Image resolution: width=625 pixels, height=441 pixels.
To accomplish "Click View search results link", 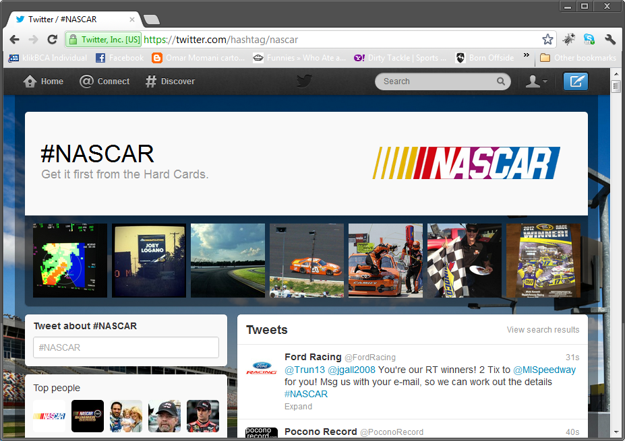I will (x=543, y=330).
